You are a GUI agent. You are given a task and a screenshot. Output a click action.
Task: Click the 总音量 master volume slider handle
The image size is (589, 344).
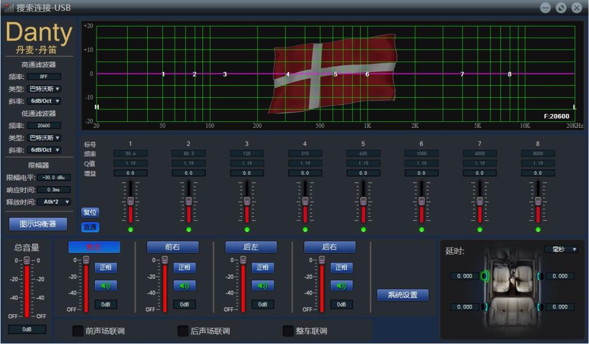[27, 260]
